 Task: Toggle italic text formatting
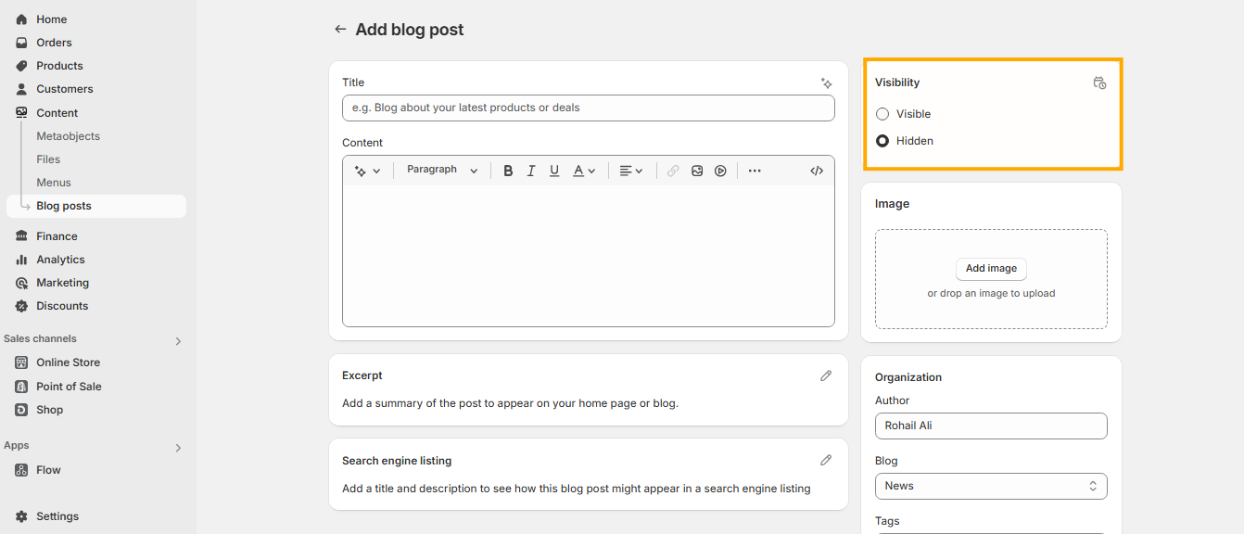531,171
